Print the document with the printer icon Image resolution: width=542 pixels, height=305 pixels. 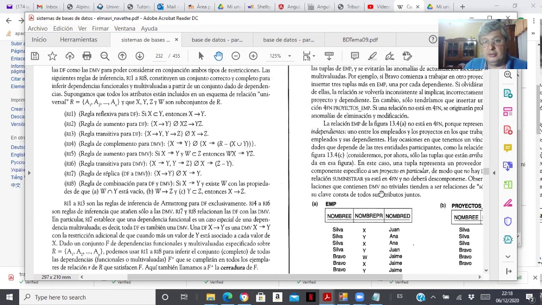pos(87,56)
